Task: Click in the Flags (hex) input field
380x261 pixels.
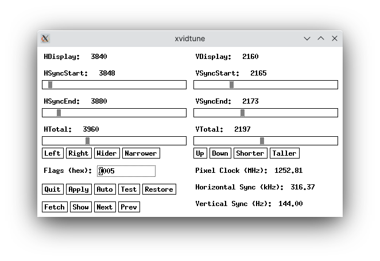Action: [x=126, y=171]
